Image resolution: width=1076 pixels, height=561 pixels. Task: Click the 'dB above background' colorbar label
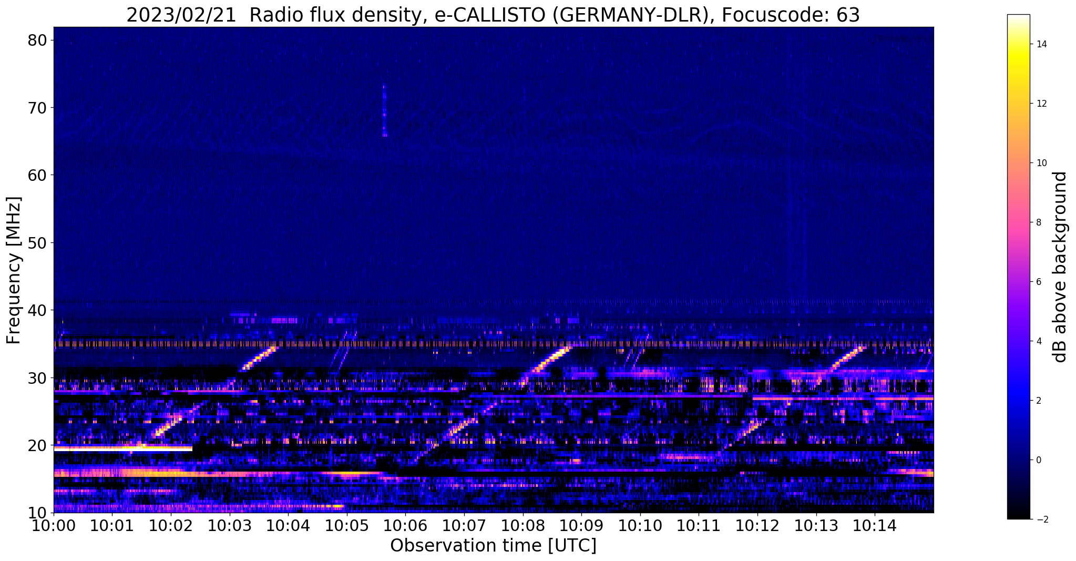(x=1060, y=267)
